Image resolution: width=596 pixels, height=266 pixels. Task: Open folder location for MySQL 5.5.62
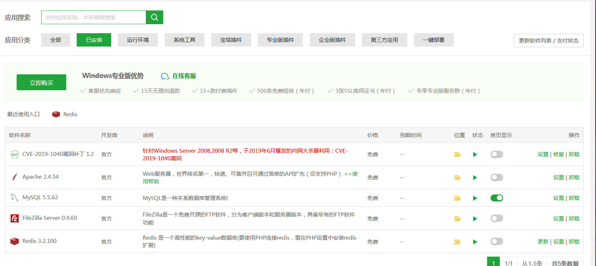457,198
